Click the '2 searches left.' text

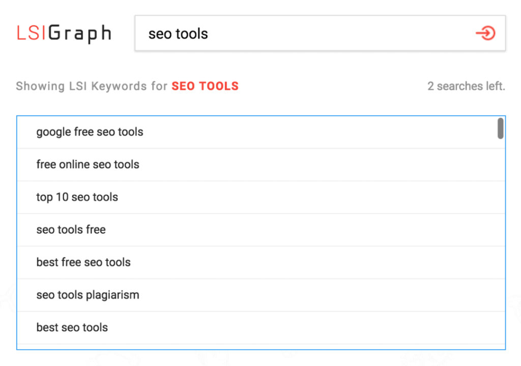tap(466, 86)
